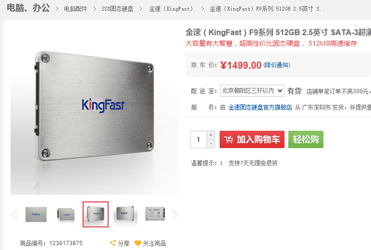Increase quantity with the plus button
The width and height of the screenshot is (371, 250).
click(210, 135)
